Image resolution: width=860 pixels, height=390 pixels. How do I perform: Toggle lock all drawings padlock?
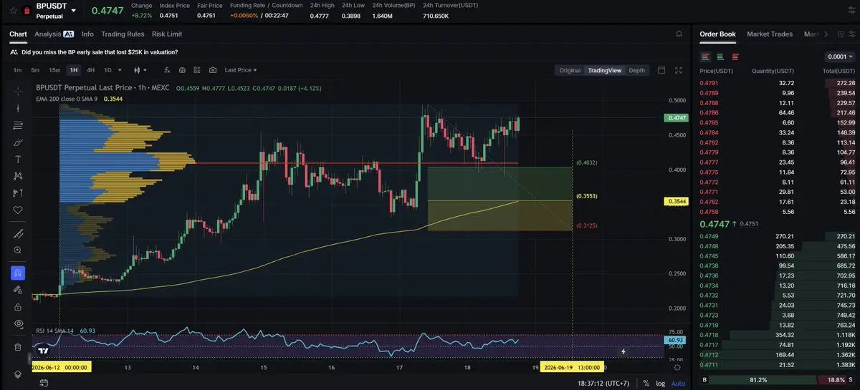[x=18, y=307]
